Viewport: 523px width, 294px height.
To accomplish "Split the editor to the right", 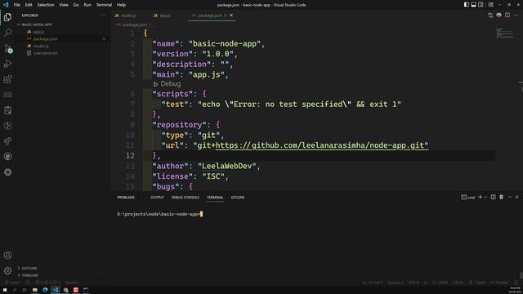I will [x=507, y=16].
